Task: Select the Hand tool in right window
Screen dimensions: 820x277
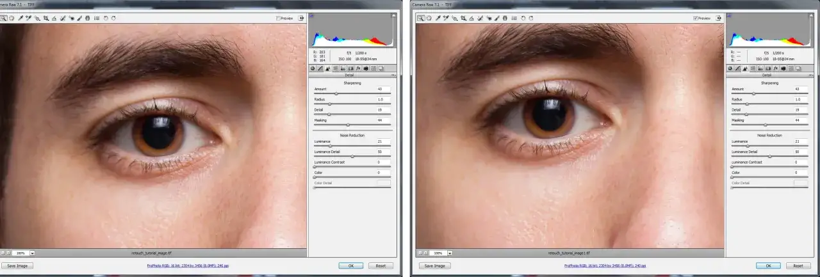Action: click(429, 18)
